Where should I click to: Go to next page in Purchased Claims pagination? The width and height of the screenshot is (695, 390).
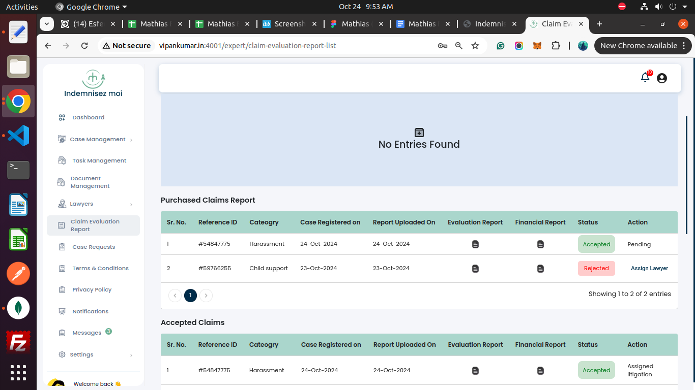point(206,296)
